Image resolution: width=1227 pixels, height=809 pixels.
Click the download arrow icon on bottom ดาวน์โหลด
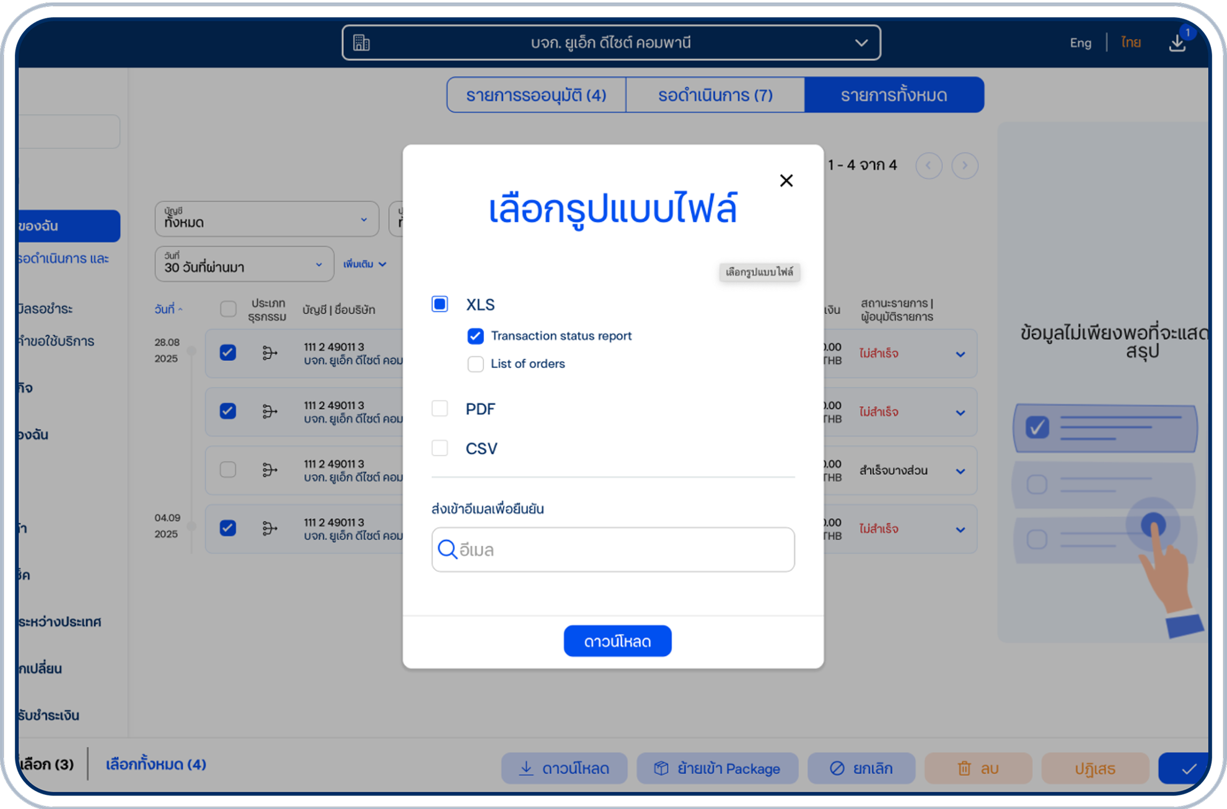tap(526, 768)
